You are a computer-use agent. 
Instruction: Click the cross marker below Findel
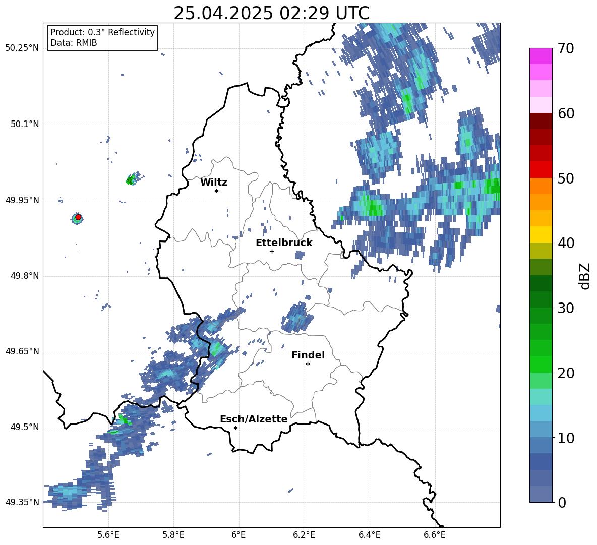click(x=308, y=364)
